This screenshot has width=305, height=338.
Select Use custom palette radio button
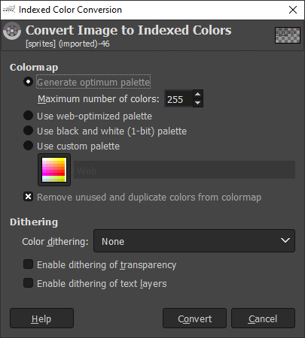click(x=28, y=146)
